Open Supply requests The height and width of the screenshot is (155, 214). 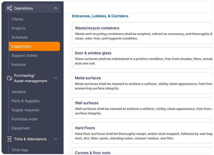tap(25, 110)
